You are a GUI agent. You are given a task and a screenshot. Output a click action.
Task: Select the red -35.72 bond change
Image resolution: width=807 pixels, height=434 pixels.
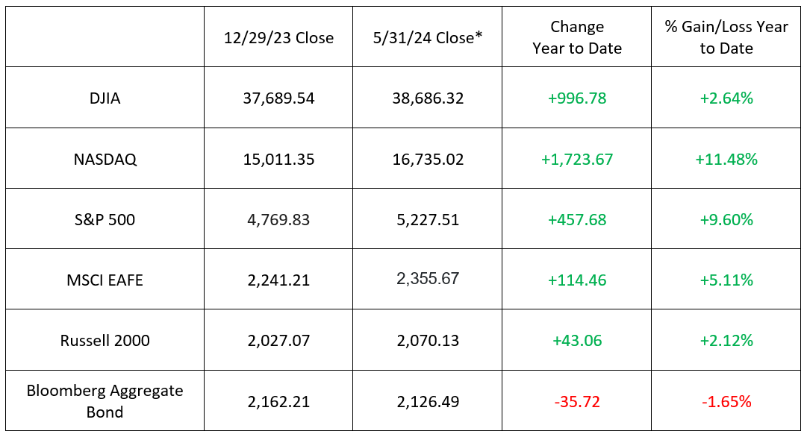[x=577, y=402]
